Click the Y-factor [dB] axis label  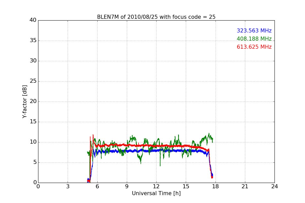25,101
